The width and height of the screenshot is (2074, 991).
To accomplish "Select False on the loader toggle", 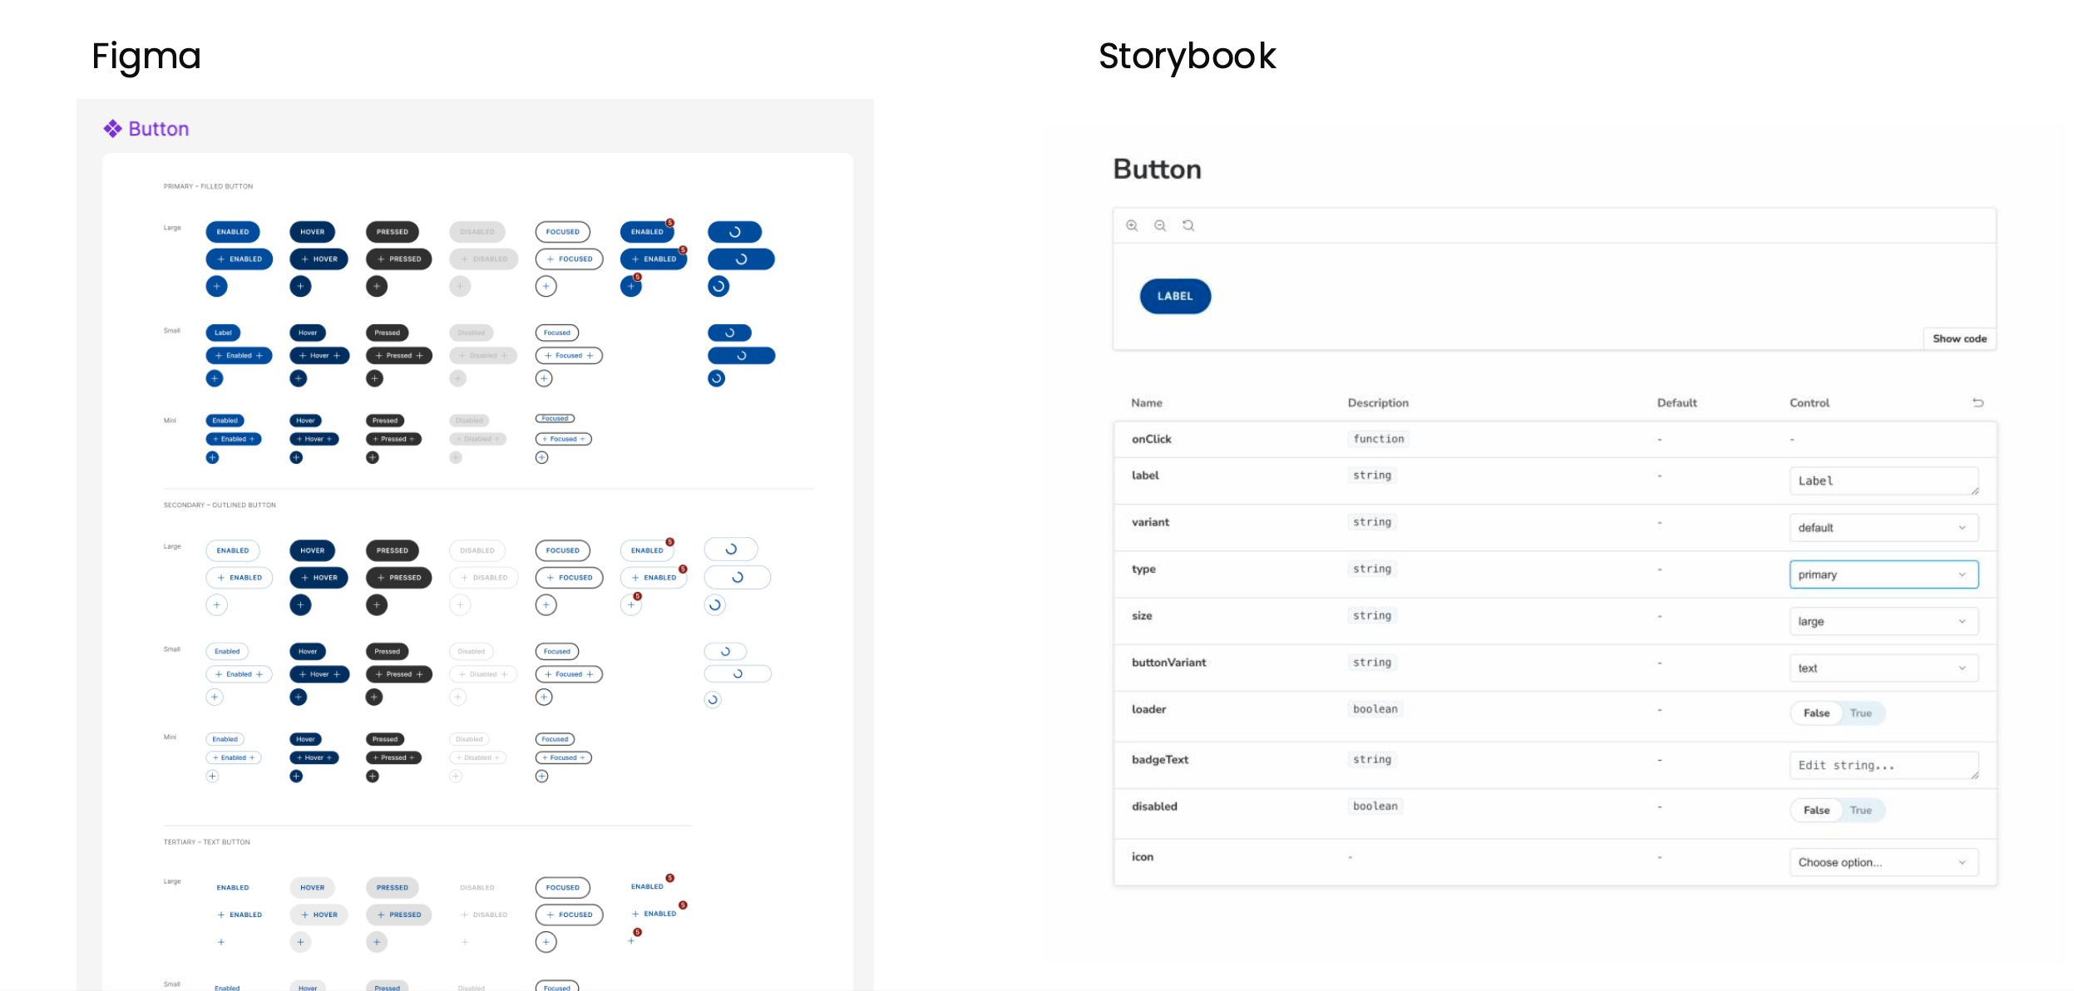I will [x=1816, y=713].
